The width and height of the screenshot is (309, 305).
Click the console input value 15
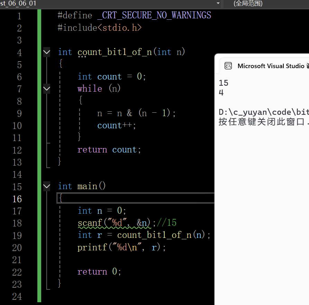(x=224, y=83)
